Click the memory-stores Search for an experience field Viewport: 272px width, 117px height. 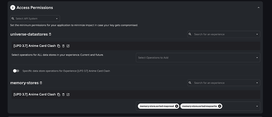pos(224,83)
